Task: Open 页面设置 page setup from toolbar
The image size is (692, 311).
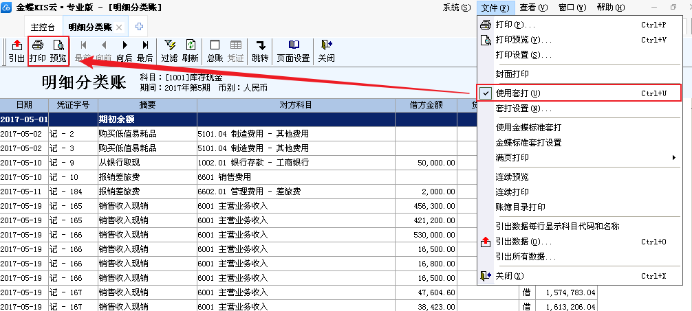Action: coord(294,51)
